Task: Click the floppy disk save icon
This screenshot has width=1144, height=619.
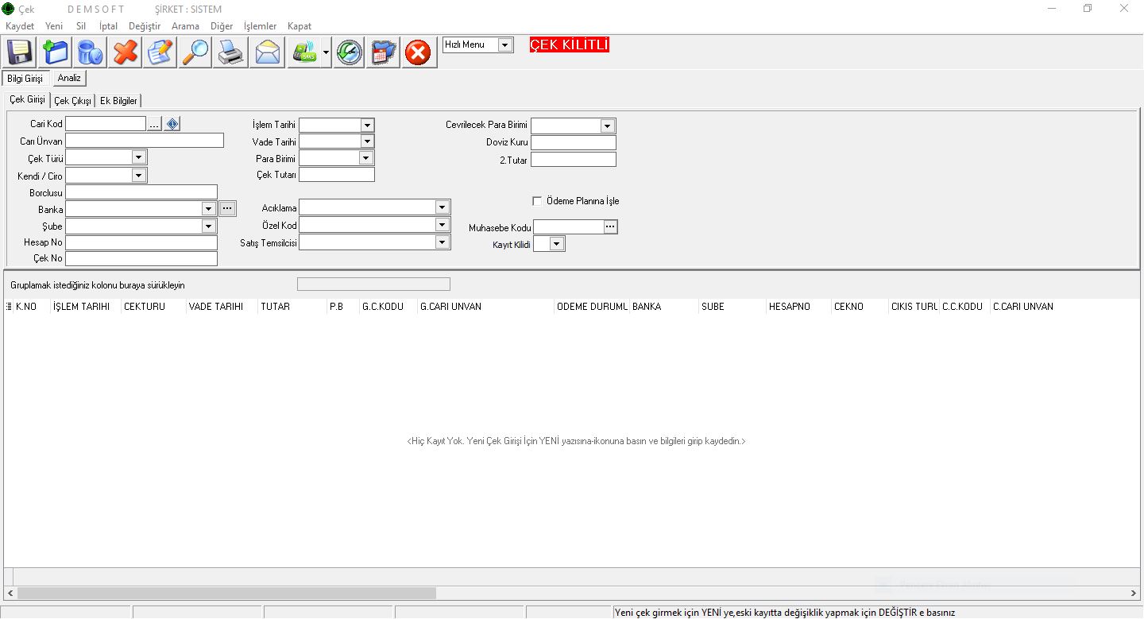Action: (x=20, y=52)
